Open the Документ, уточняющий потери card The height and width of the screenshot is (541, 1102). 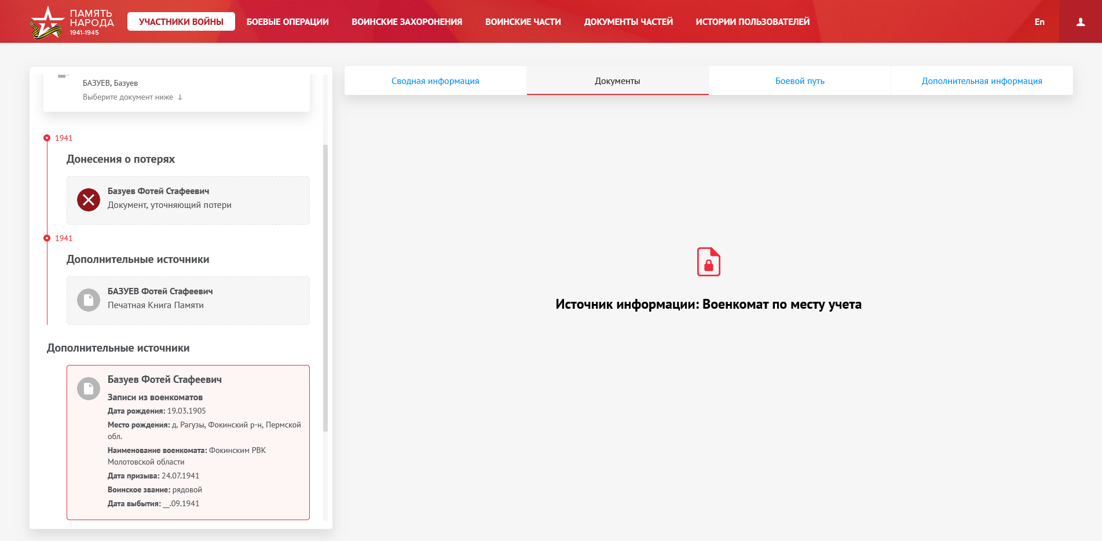188,200
